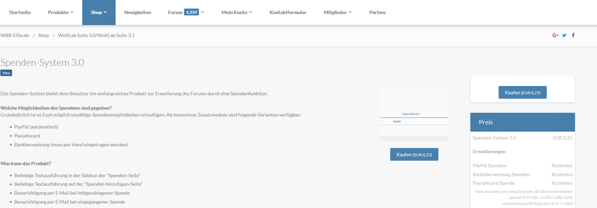Share page on Google Plus

[555, 35]
